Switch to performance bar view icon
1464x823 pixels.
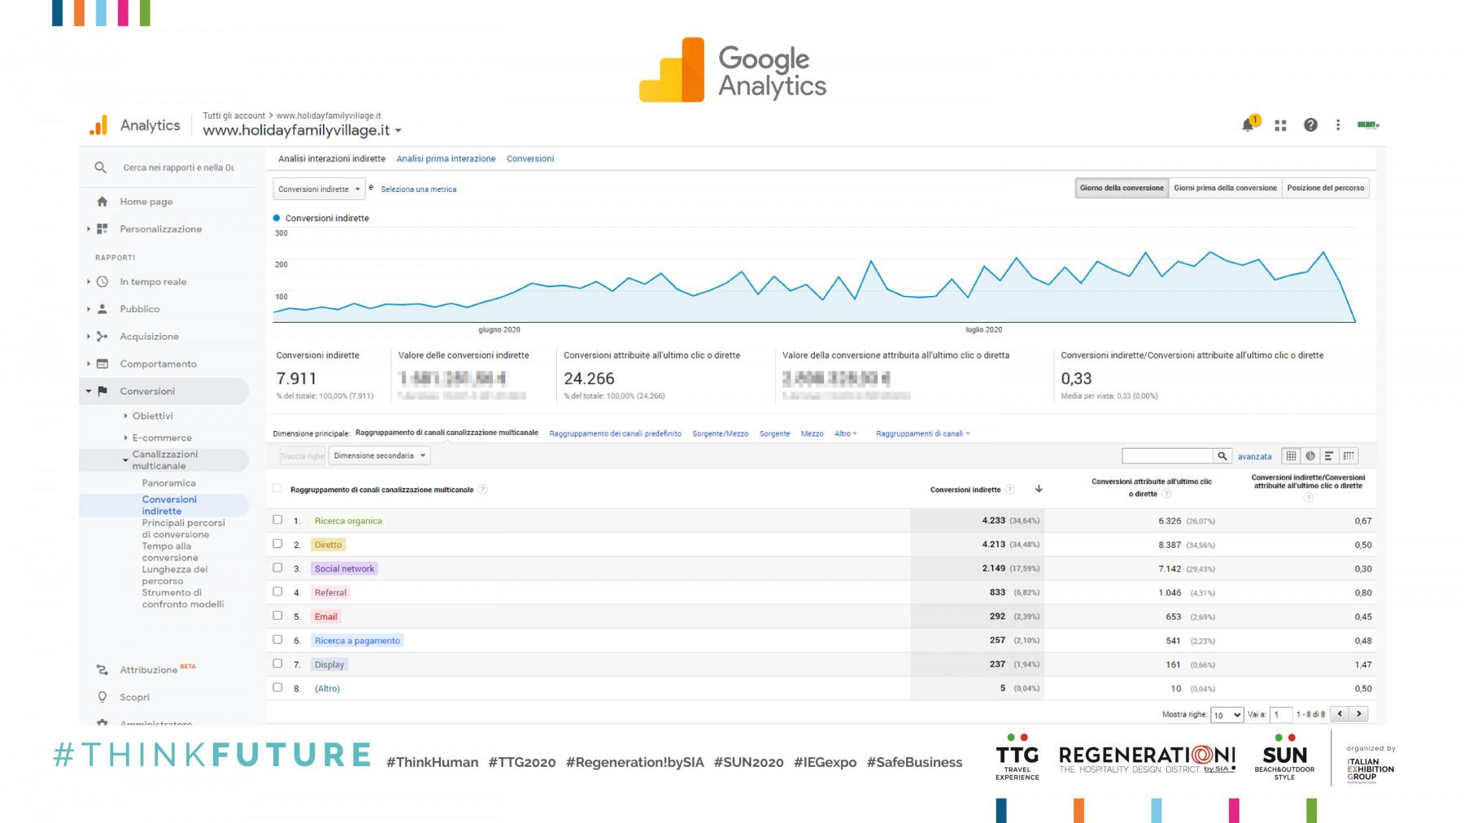(x=1329, y=456)
